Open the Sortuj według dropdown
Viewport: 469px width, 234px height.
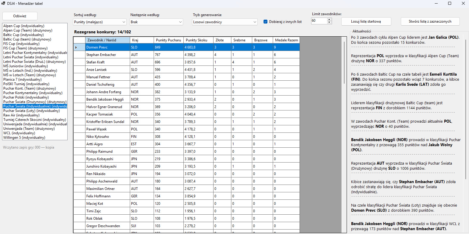pyautogui.click(x=100, y=22)
